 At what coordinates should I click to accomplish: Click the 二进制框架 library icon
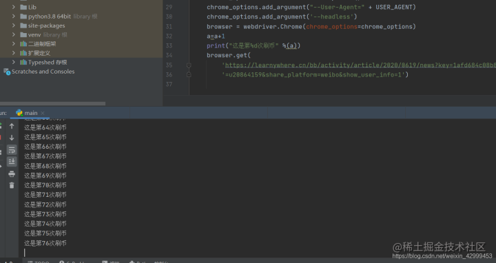coord(23,43)
